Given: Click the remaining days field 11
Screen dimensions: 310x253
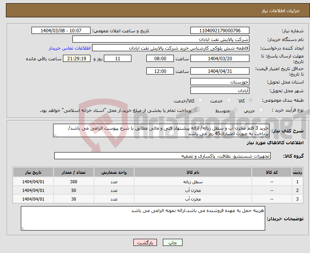Looking at the screenshot, I should point(118,58).
